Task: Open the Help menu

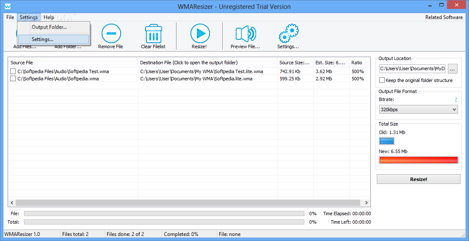Action: [49, 17]
